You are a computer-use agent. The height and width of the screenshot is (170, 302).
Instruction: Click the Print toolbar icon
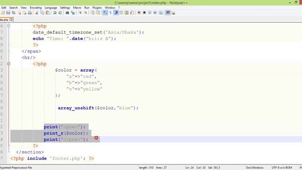click(30, 13)
